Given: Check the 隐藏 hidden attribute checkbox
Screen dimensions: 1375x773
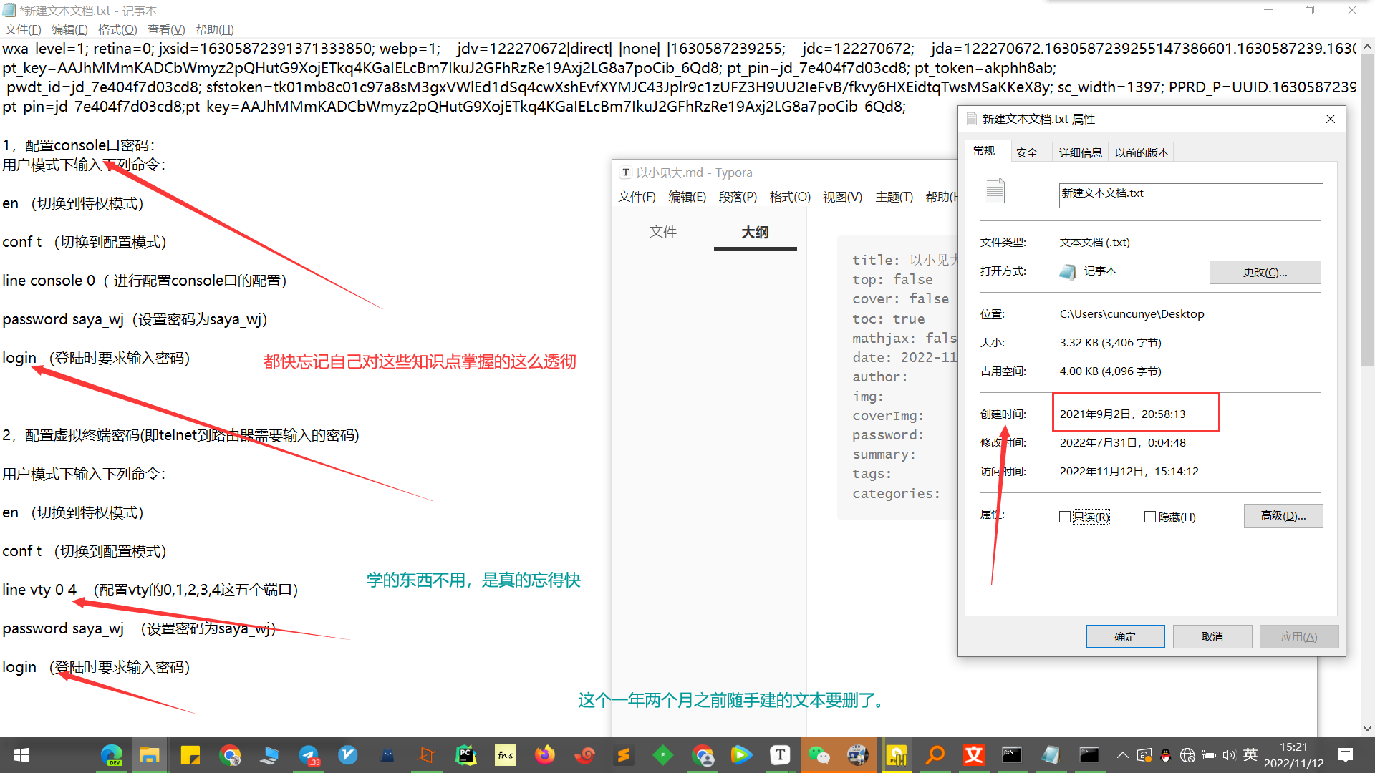Looking at the screenshot, I should pyautogui.click(x=1150, y=517).
